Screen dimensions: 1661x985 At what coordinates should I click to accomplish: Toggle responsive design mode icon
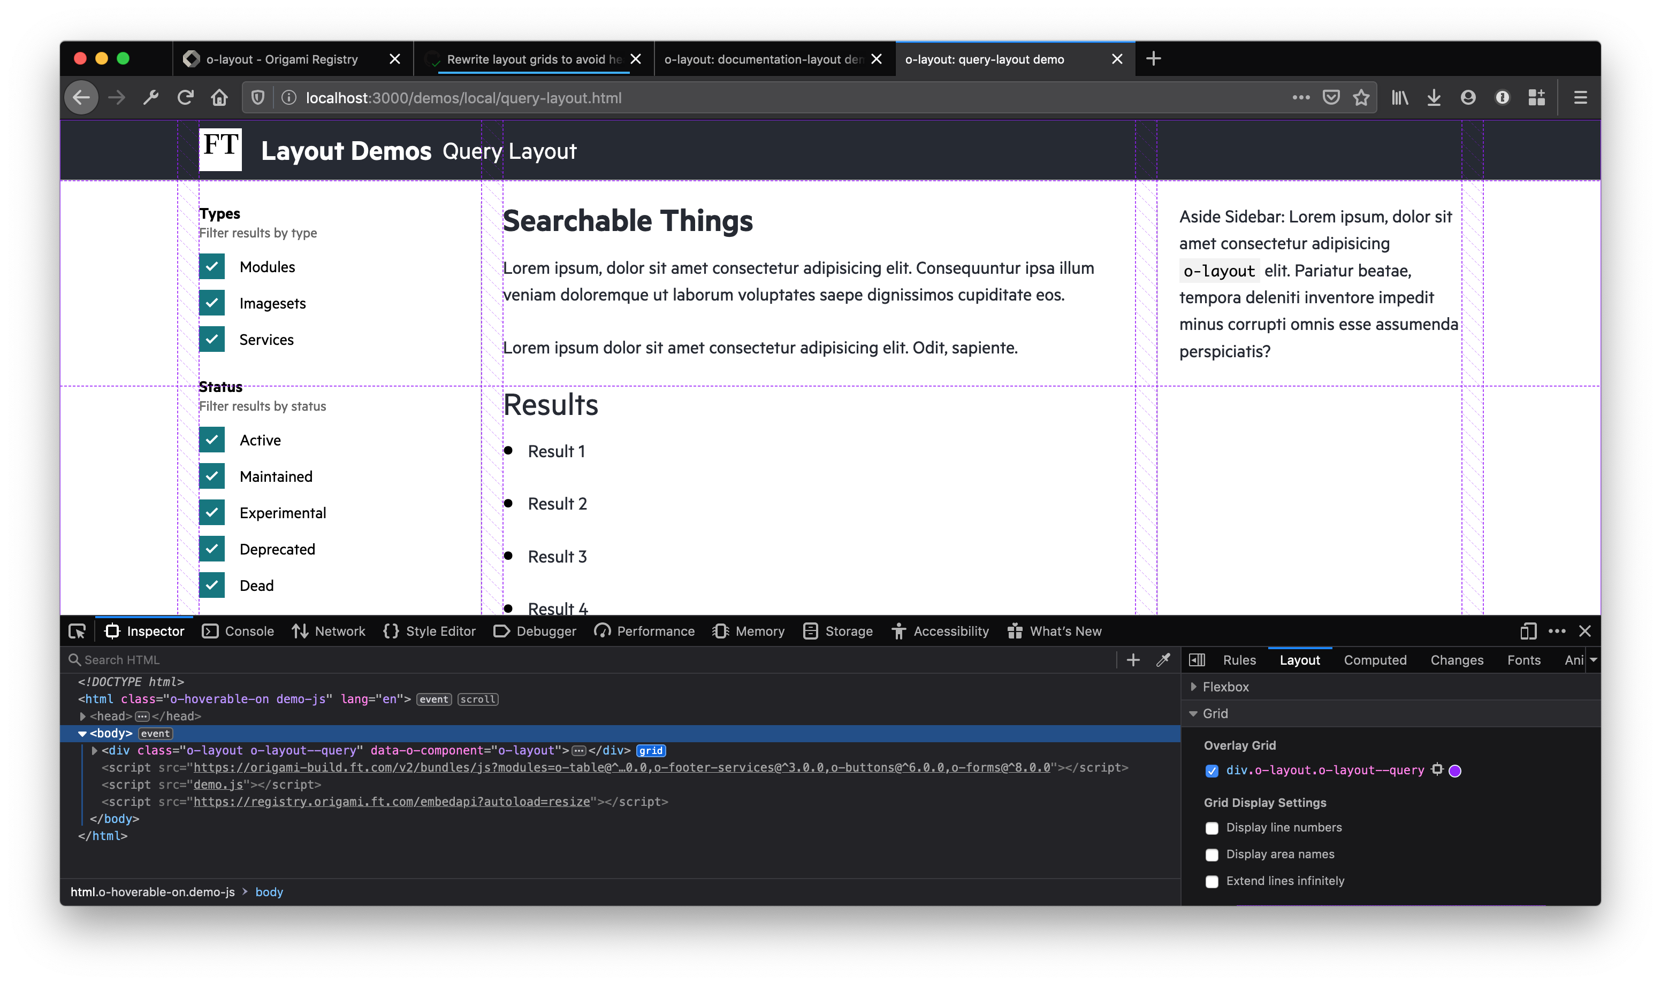[1528, 630]
